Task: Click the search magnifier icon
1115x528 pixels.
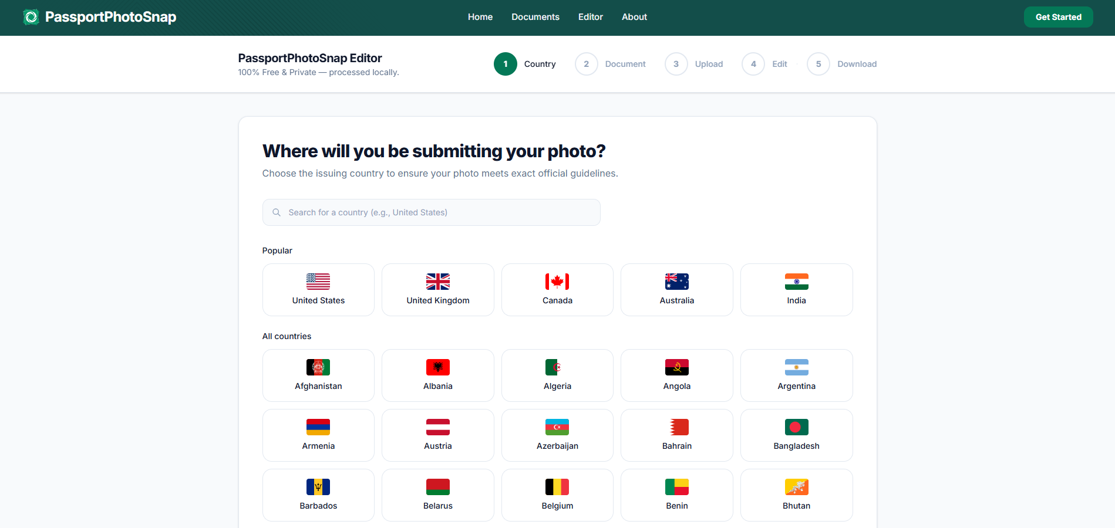Action: pyautogui.click(x=277, y=212)
